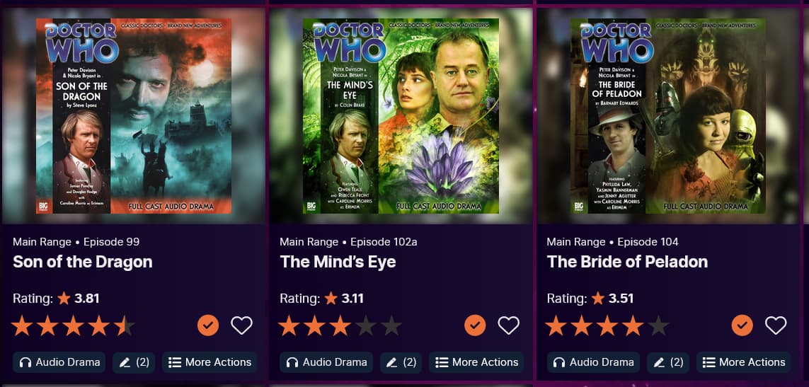
Task: Click the Audio Drama tag under The Mind's Eye
Action: click(x=326, y=362)
